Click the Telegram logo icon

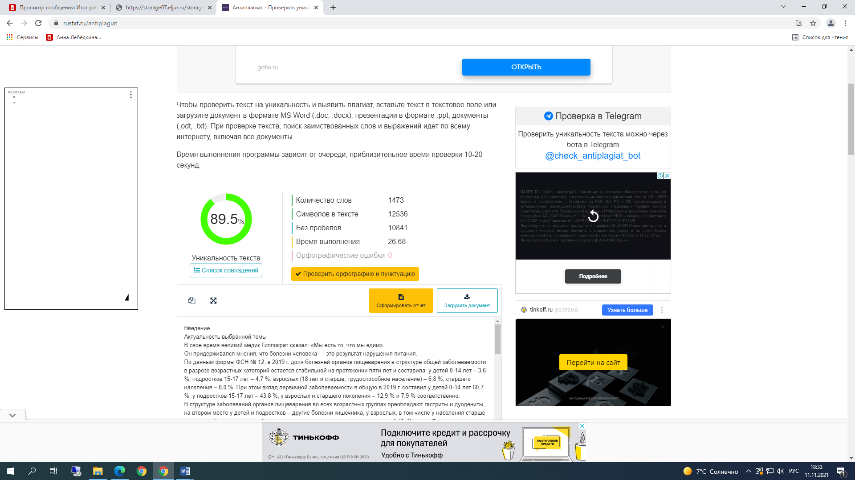tap(549, 116)
